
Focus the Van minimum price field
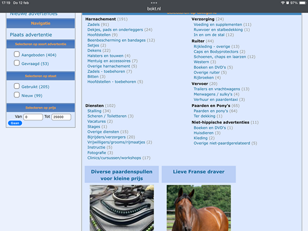[33, 117]
